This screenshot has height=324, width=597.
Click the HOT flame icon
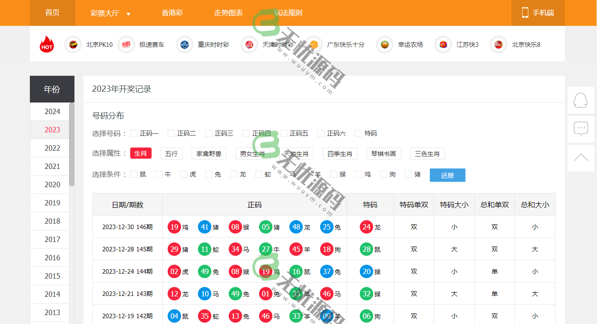[47, 45]
